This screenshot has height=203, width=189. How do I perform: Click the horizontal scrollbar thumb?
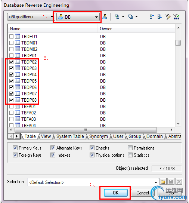pos(86,130)
